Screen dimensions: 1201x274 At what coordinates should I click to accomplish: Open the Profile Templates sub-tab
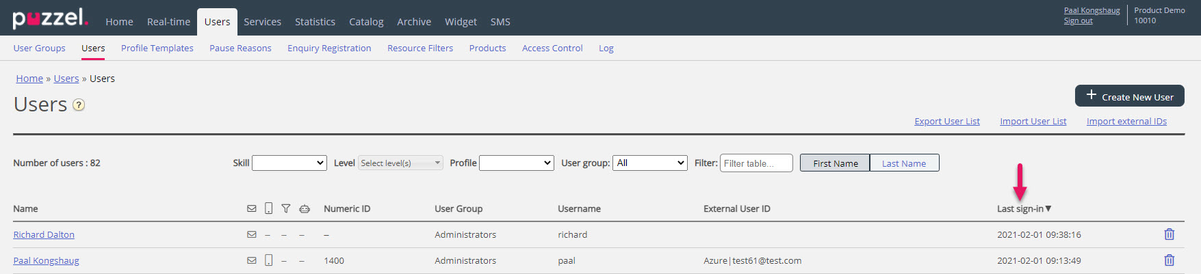pos(157,48)
